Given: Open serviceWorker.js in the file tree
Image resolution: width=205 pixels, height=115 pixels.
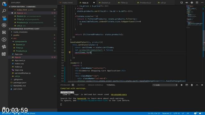Looking at the screenshot, I should 33,73.
